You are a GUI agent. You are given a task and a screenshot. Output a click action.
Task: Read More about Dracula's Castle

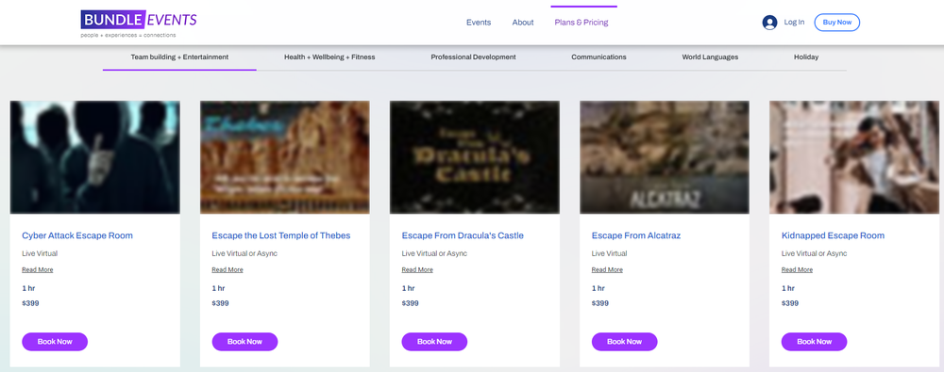click(x=417, y=270)
